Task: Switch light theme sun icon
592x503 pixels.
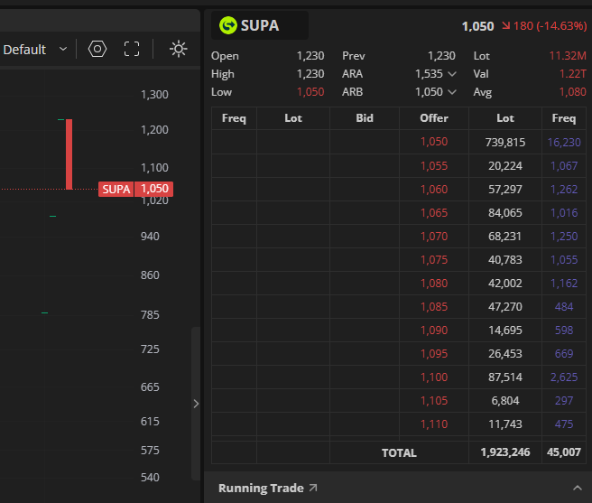Action: tap(178, 49)
